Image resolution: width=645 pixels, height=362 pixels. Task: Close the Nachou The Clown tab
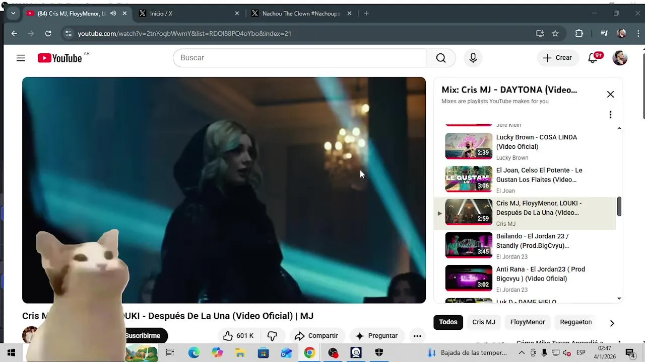349,14
